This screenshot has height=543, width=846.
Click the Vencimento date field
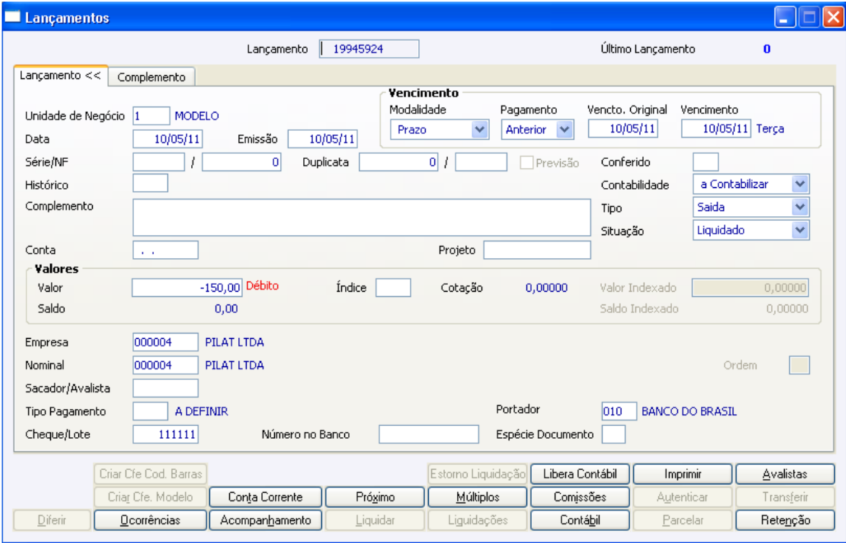tap(716, 129)
